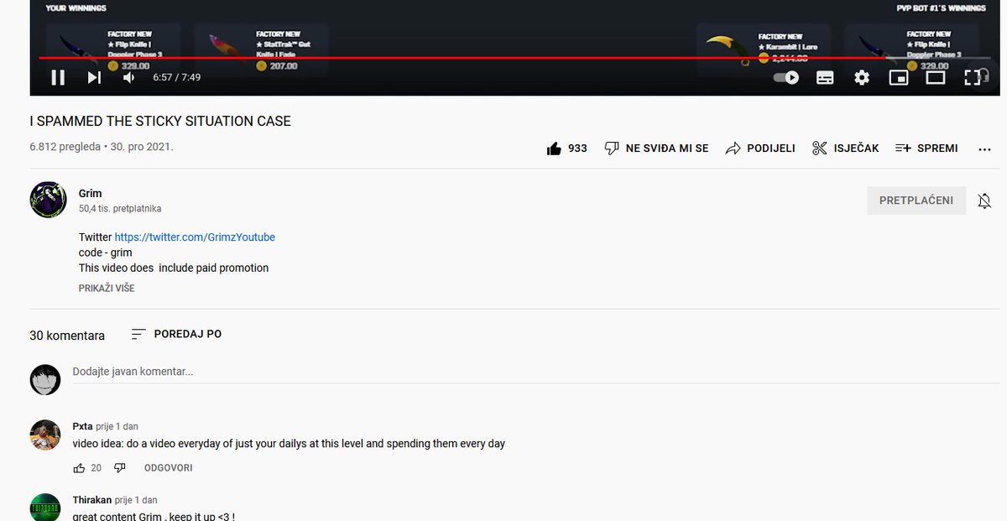Click the NE SVIĐA MI SE dislike button

(x=656, y=148)
